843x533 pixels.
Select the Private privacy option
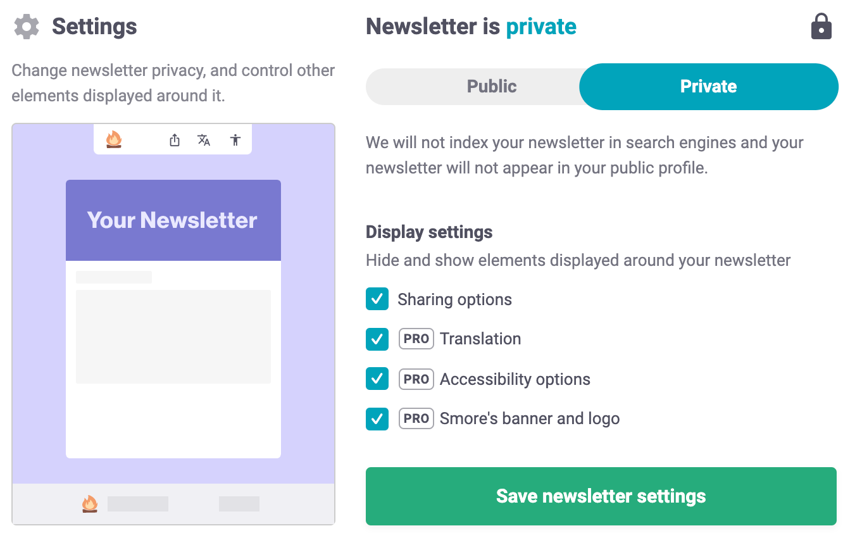click(x=708, y=86)
